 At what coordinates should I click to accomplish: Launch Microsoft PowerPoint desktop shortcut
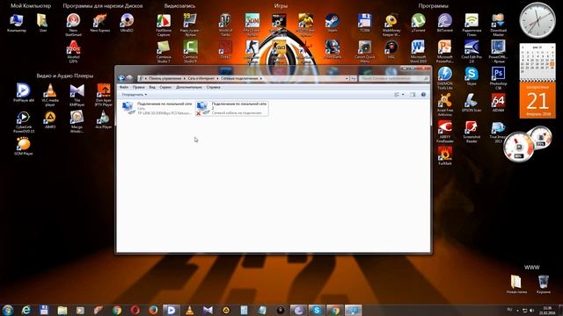[x=445, y=52]
